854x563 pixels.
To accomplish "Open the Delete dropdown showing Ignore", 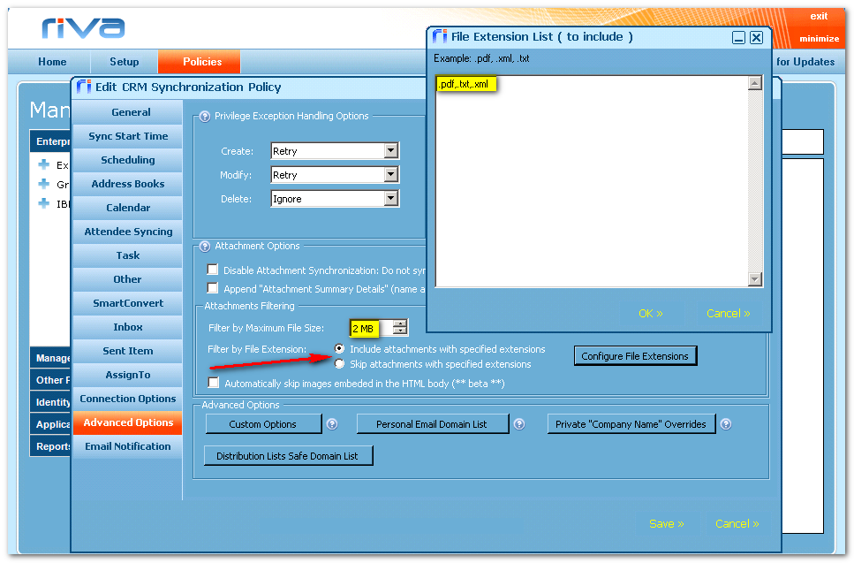I will (390, 199).
